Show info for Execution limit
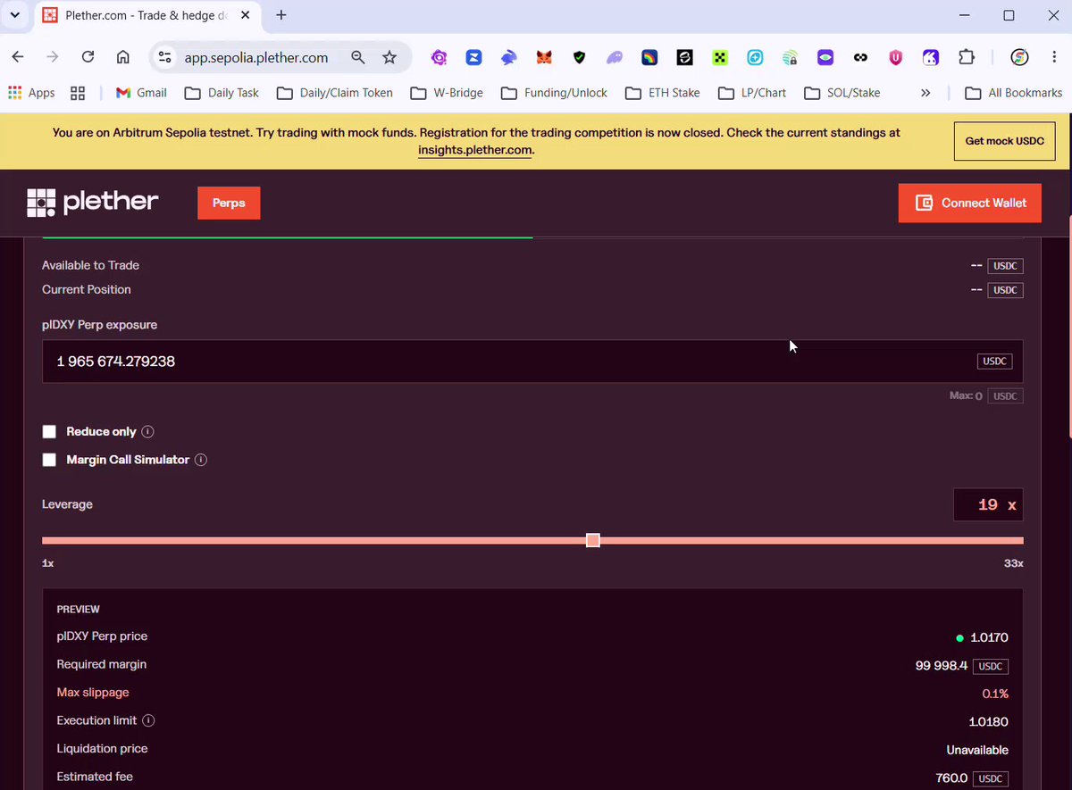 point(148,720)
